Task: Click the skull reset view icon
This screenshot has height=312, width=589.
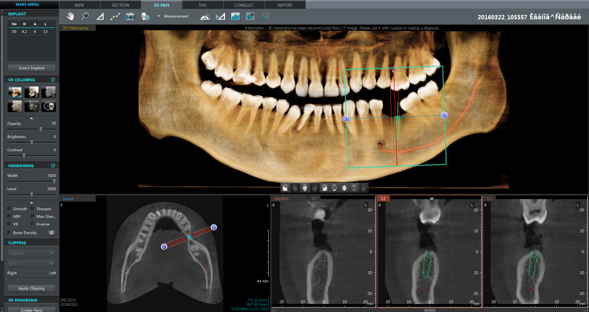Action: [145, 16]
